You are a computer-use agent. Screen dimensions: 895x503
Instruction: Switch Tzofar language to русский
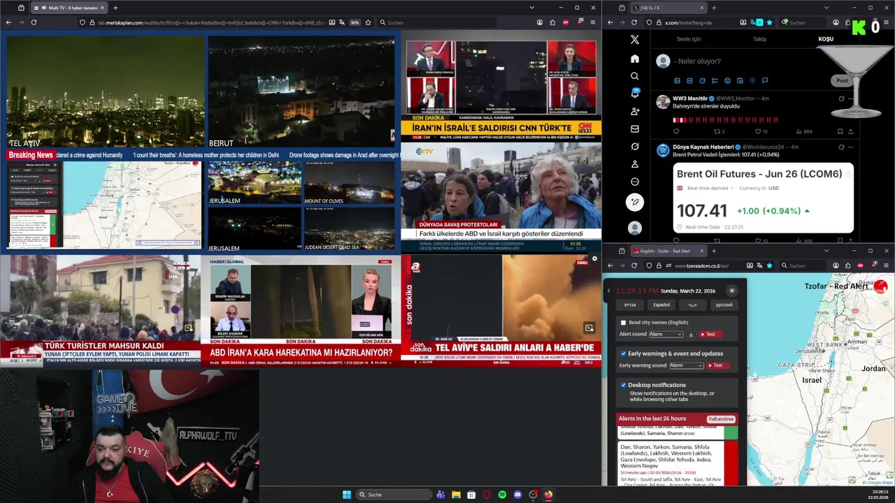tap(724, 305)
